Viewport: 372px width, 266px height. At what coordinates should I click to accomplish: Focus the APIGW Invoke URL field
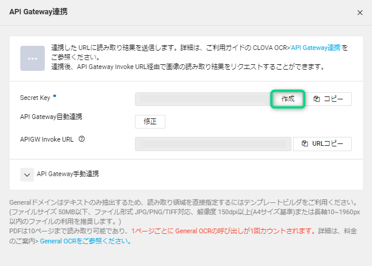point(212,143)
